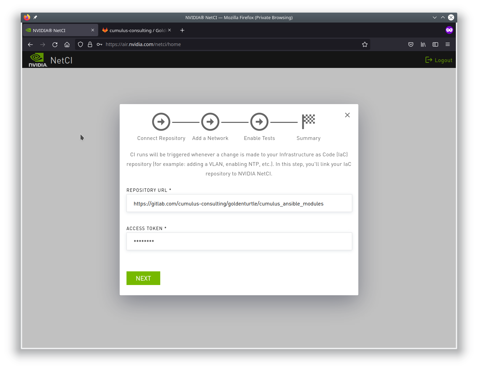
Task: Close the NetCI setup dialog
Action: point(347,115)
